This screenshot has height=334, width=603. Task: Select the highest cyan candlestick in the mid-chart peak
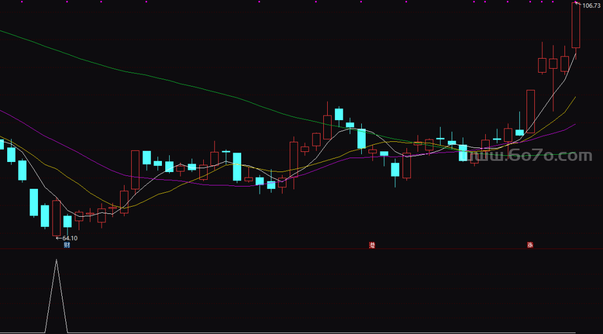[339, 114]
